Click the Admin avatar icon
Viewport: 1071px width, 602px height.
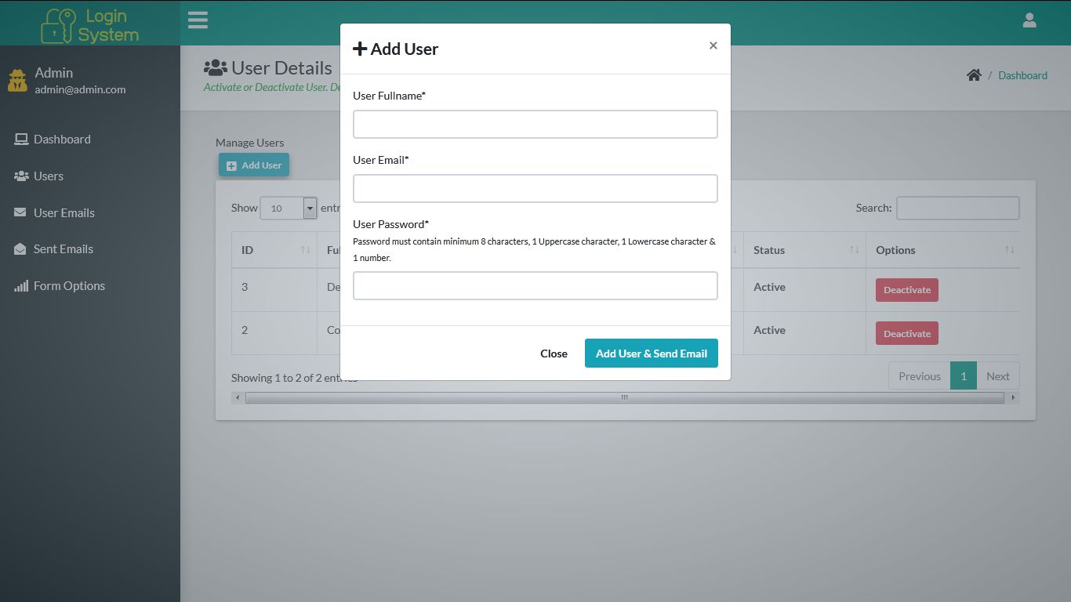point(16,79)
